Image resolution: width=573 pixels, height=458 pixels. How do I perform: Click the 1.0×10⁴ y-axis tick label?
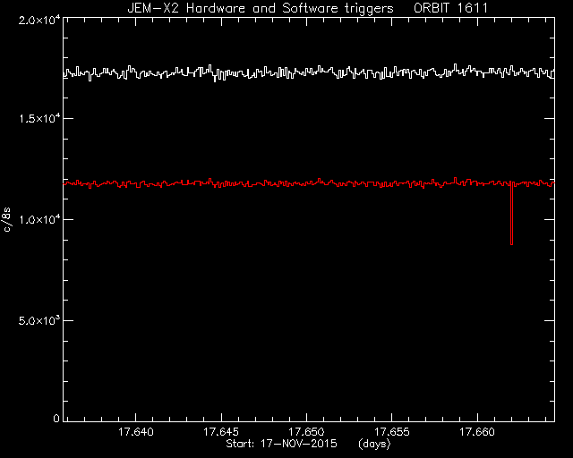pos(39,219)
